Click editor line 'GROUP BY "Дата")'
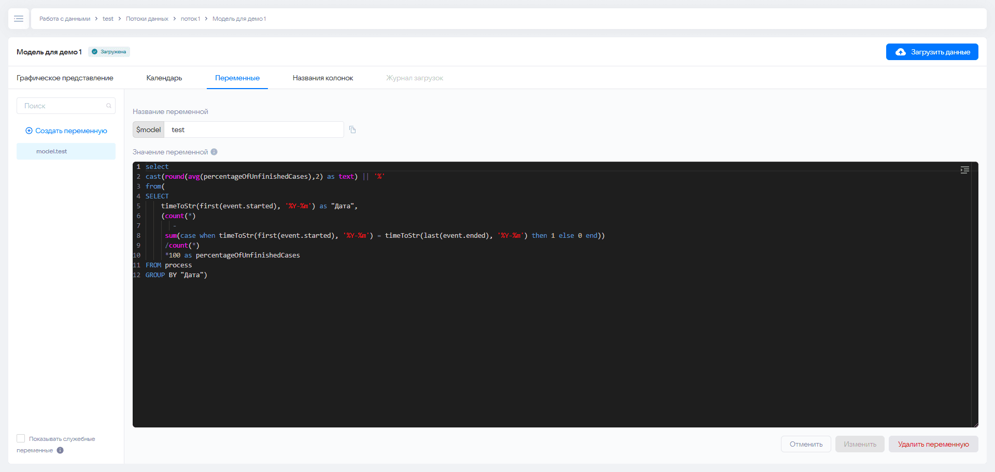Viewport: 995px width, 472px height. tap(176, 275)
